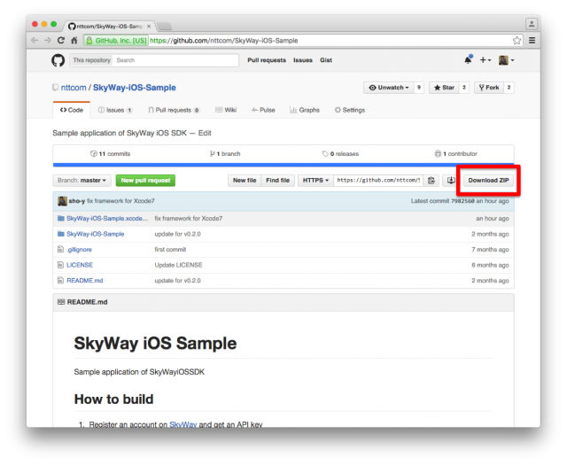This screenshot has width=567, height=465.
Task: Click the repository search field
Action: pyautogui.click(x=175, y=60)
